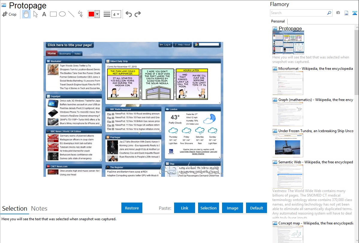This screenshot has width=359, height=243.
Task: Click the Mashable! widget header
Action: (74, 61)
